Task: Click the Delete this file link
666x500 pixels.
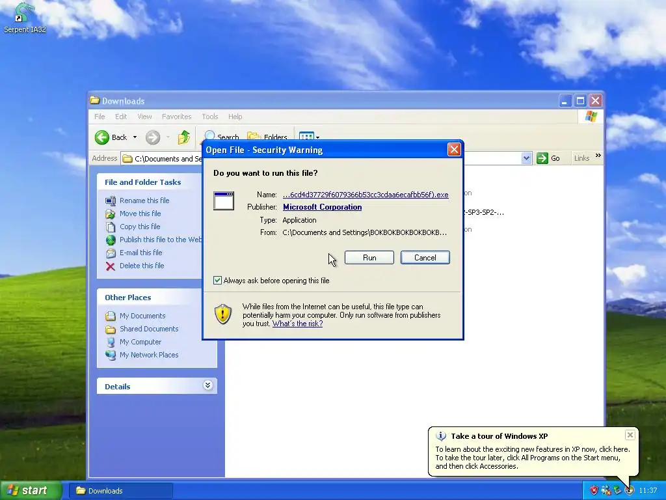Action: [142, 266]
